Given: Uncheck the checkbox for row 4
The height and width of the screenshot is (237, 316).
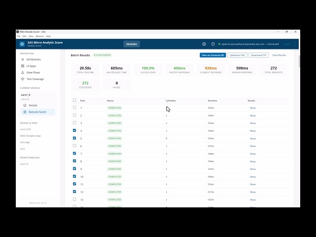Looking at the screenshot, I should pyautogui.click(x=75, y=130).
